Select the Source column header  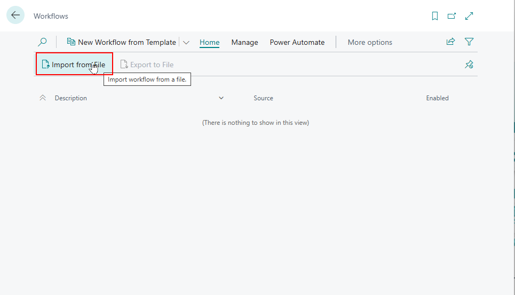(263, 98)
